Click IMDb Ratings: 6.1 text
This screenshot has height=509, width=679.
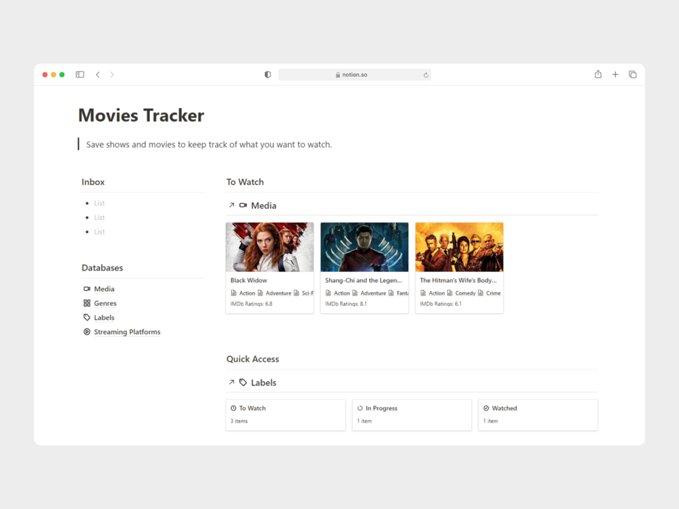(x=441, y=304)
